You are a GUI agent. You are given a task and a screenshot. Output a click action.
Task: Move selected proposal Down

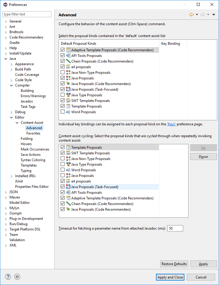point(203,157)
